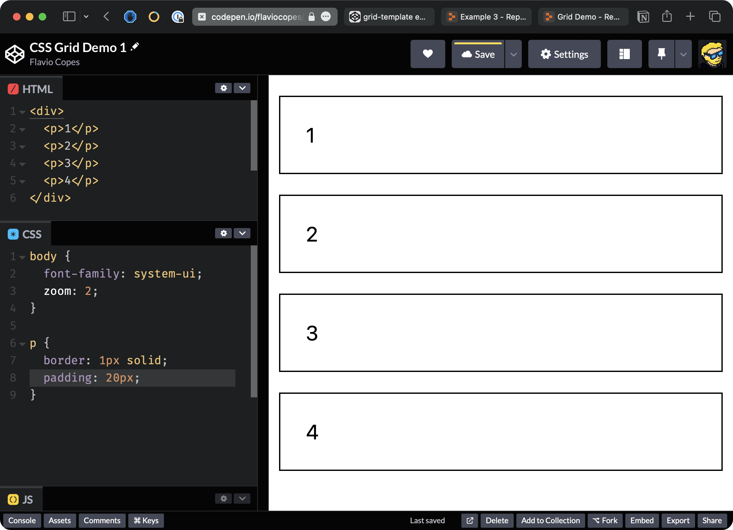733x530 pixels.
Task: Open the HTML panel chevron menu
Action: tap(242, 88)
